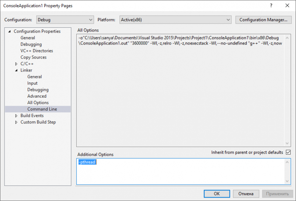Image resolution: width=296 pixels, height=201 pixels.
Task: Expand the C/C++ tree node
Action: (x=16, y=64)
